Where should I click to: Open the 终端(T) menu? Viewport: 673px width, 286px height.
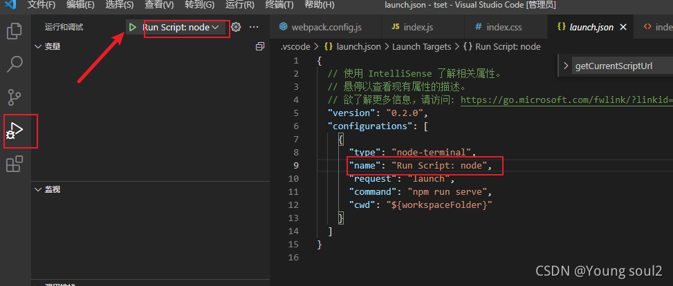[279, 5]
